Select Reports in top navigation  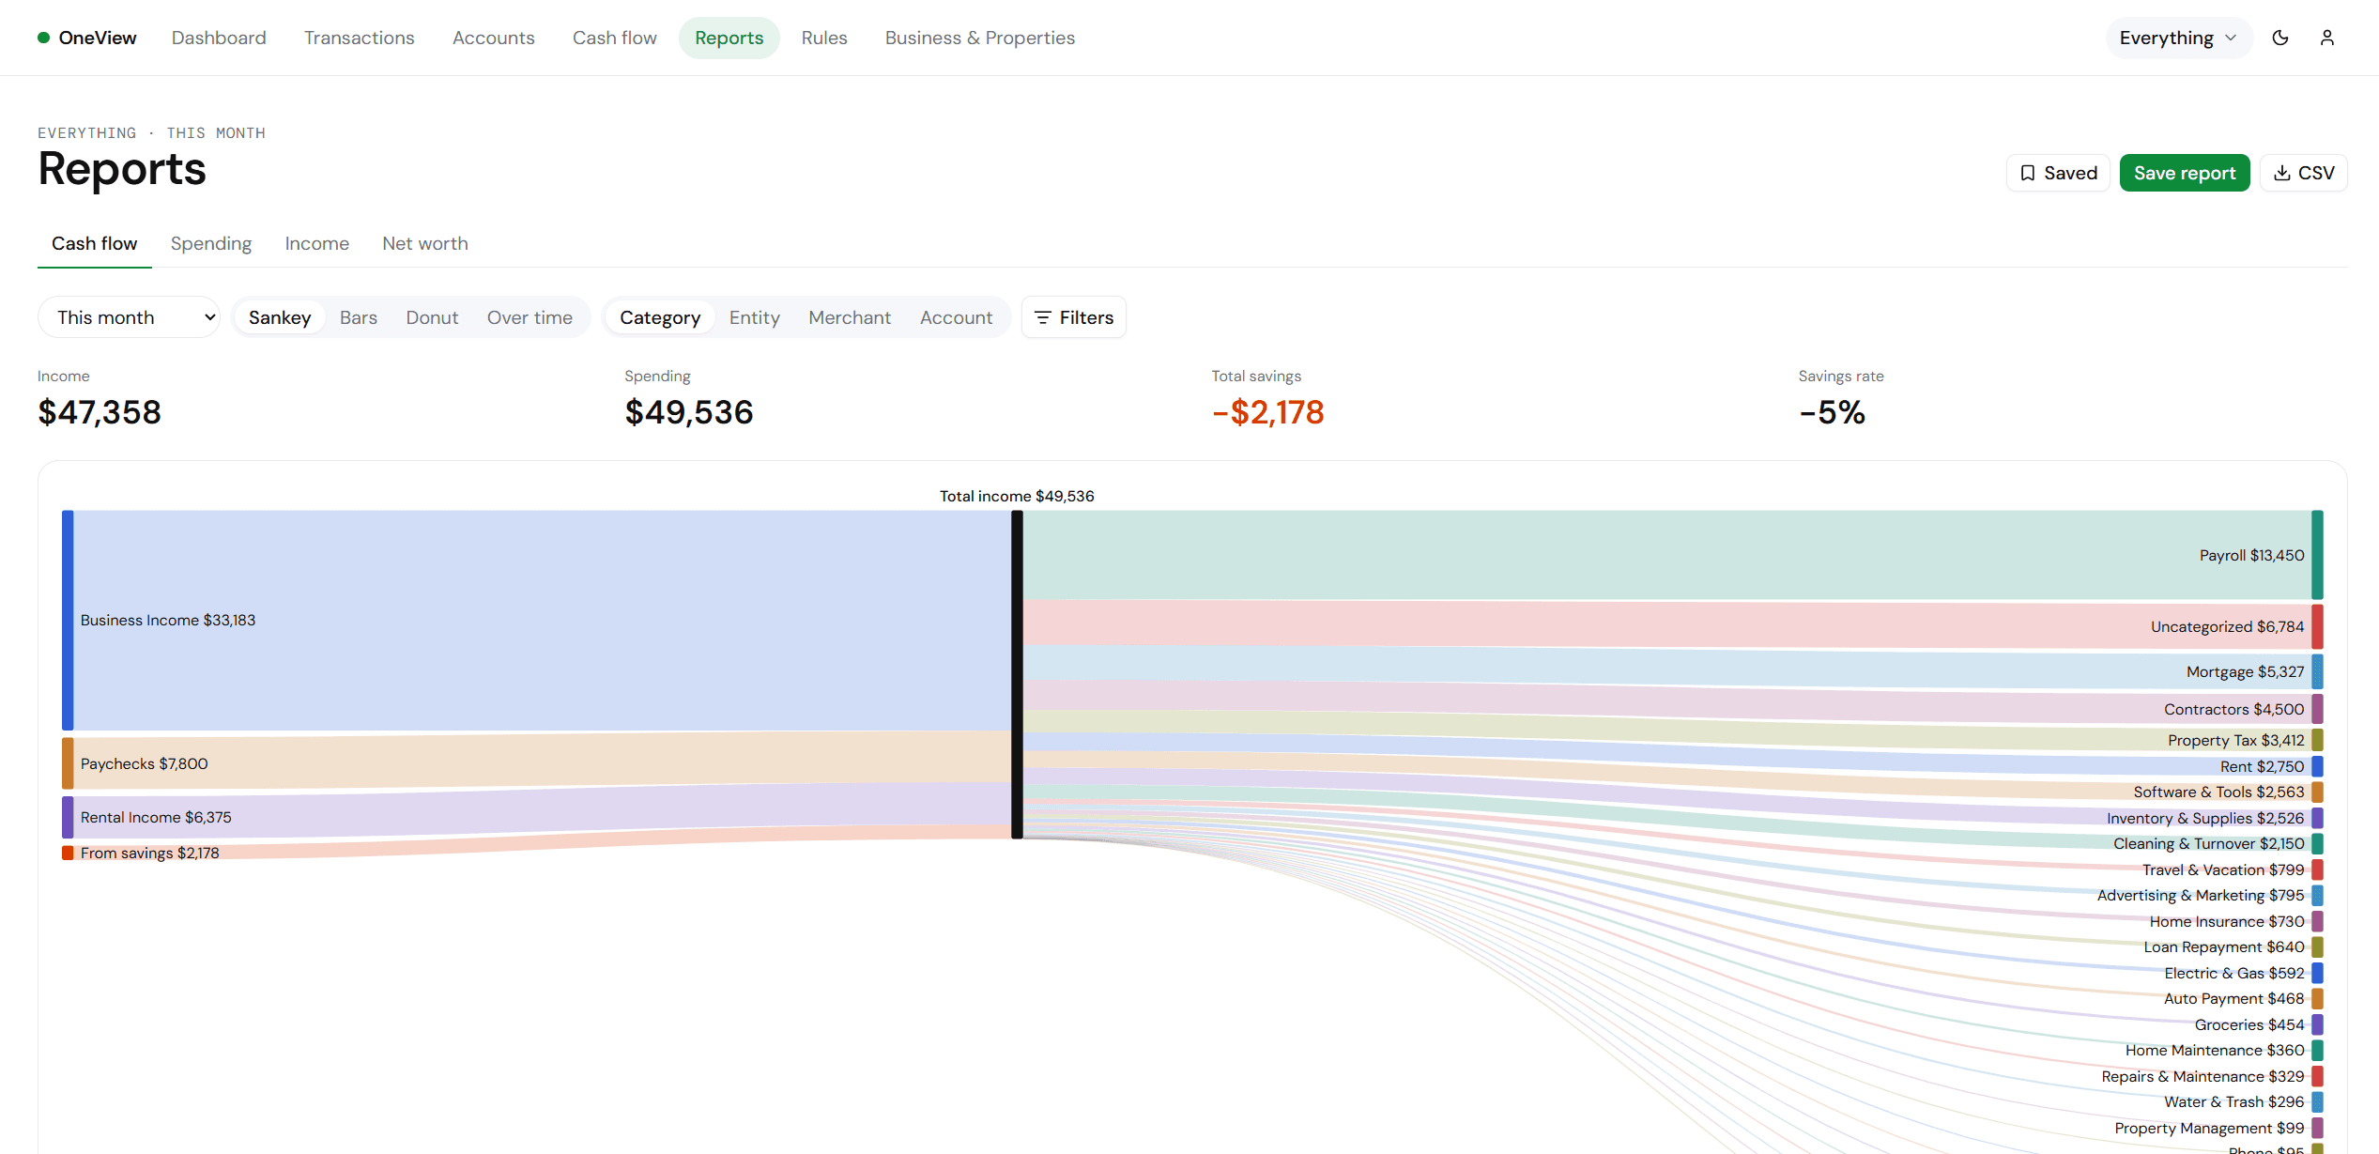[729, 38]
